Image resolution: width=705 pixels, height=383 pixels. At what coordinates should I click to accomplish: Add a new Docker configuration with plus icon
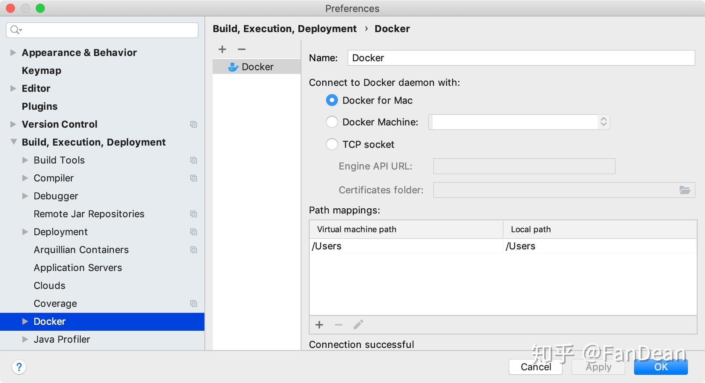click(x=222, y=49)
